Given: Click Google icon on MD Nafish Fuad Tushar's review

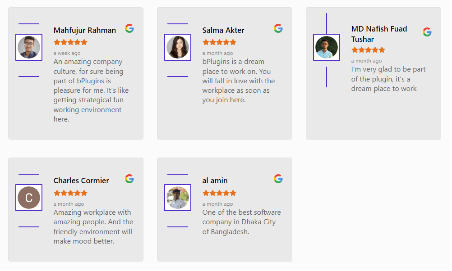Looking at the screenshot, I should click(427, 32).
